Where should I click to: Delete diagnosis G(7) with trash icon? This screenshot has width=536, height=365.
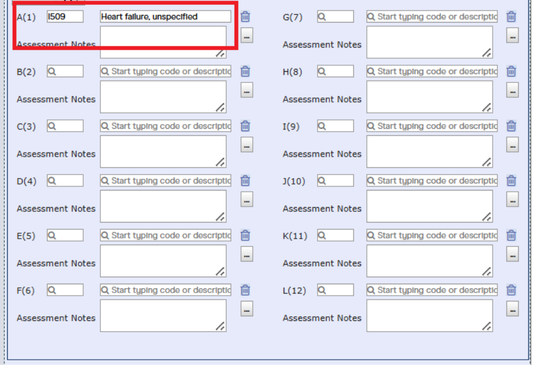click(512, 17)
